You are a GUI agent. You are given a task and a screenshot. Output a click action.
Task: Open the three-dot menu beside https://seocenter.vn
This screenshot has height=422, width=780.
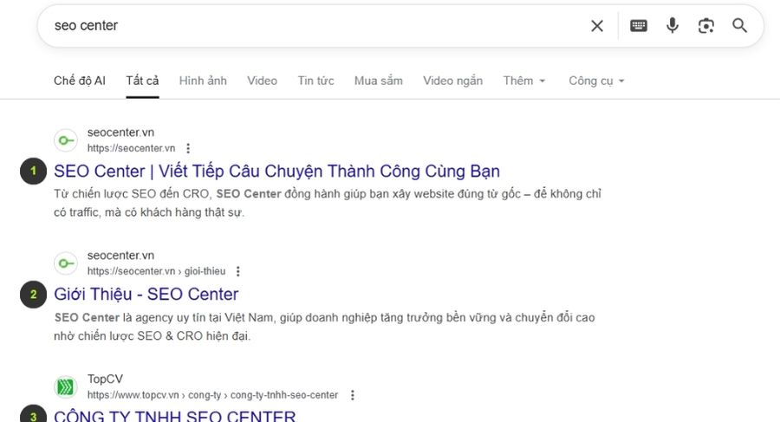click(x=188, y=148)
